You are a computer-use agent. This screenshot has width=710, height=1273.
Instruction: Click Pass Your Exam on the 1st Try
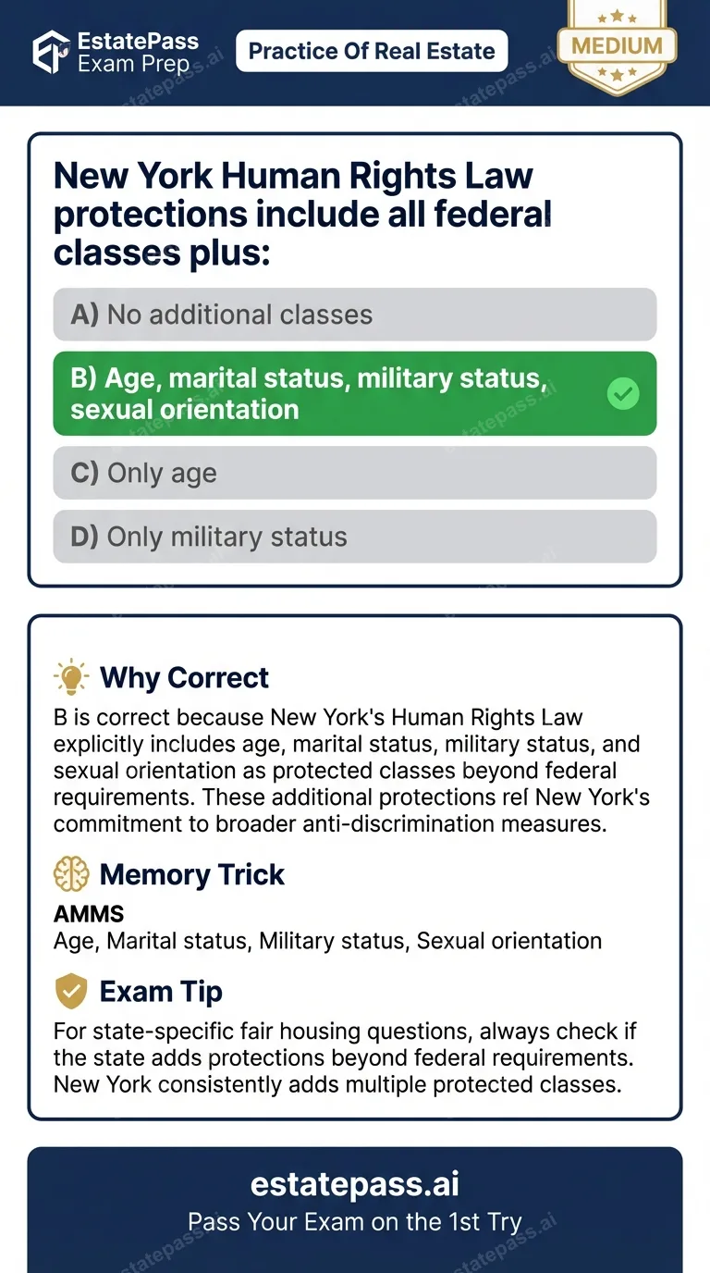354,1221
